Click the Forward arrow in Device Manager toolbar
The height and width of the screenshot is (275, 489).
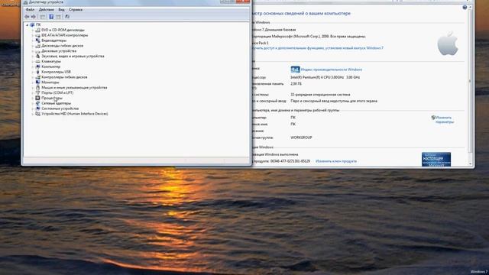(x=34, y=17)
